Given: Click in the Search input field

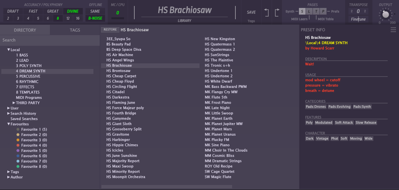Looking at the screenshot, I should coord(50,40).
